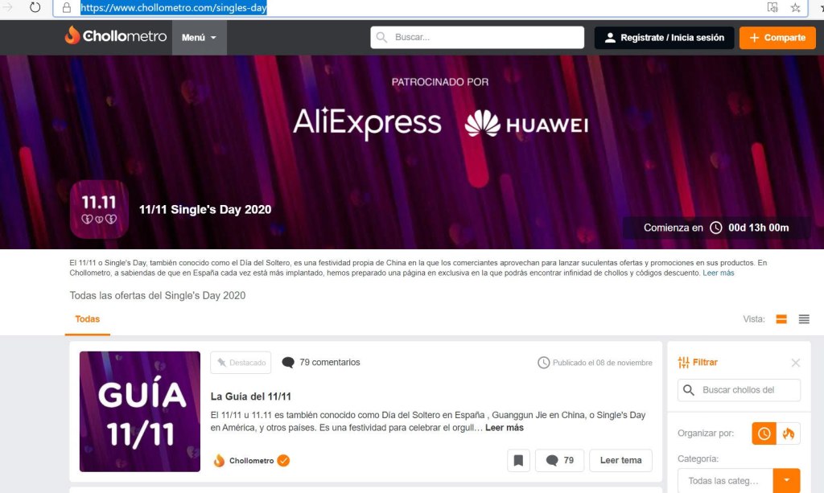Sort deals by most recent clock icon

click(764, 433)
